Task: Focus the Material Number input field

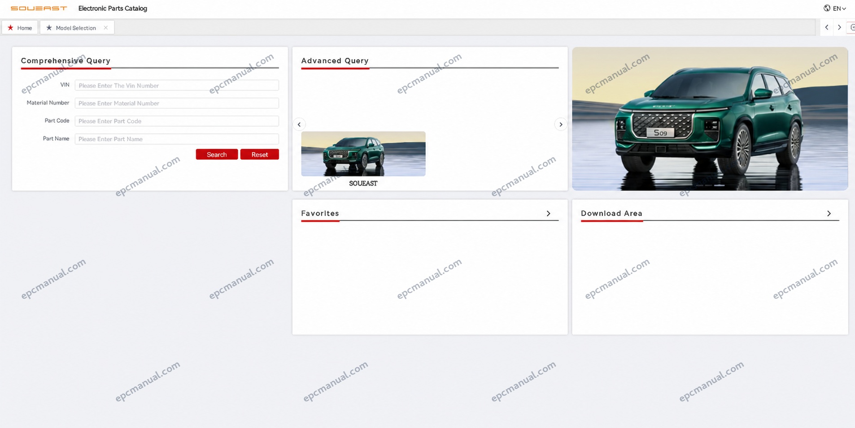Action: coord(177,103)
